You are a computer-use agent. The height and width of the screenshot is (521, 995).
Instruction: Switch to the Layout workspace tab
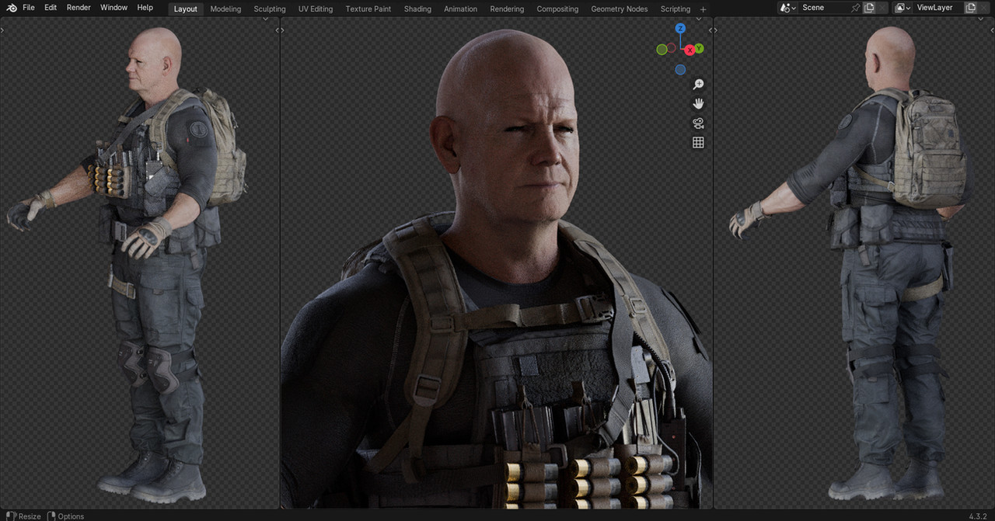[x=186, y=9]
